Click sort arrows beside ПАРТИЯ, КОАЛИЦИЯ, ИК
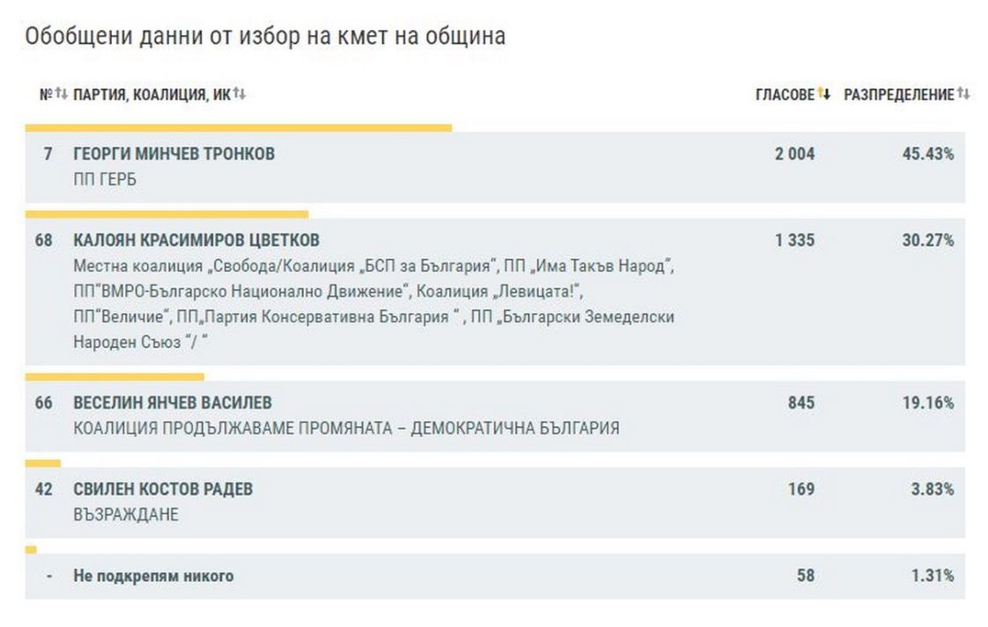The image size is (988, 627). point(240,93)
